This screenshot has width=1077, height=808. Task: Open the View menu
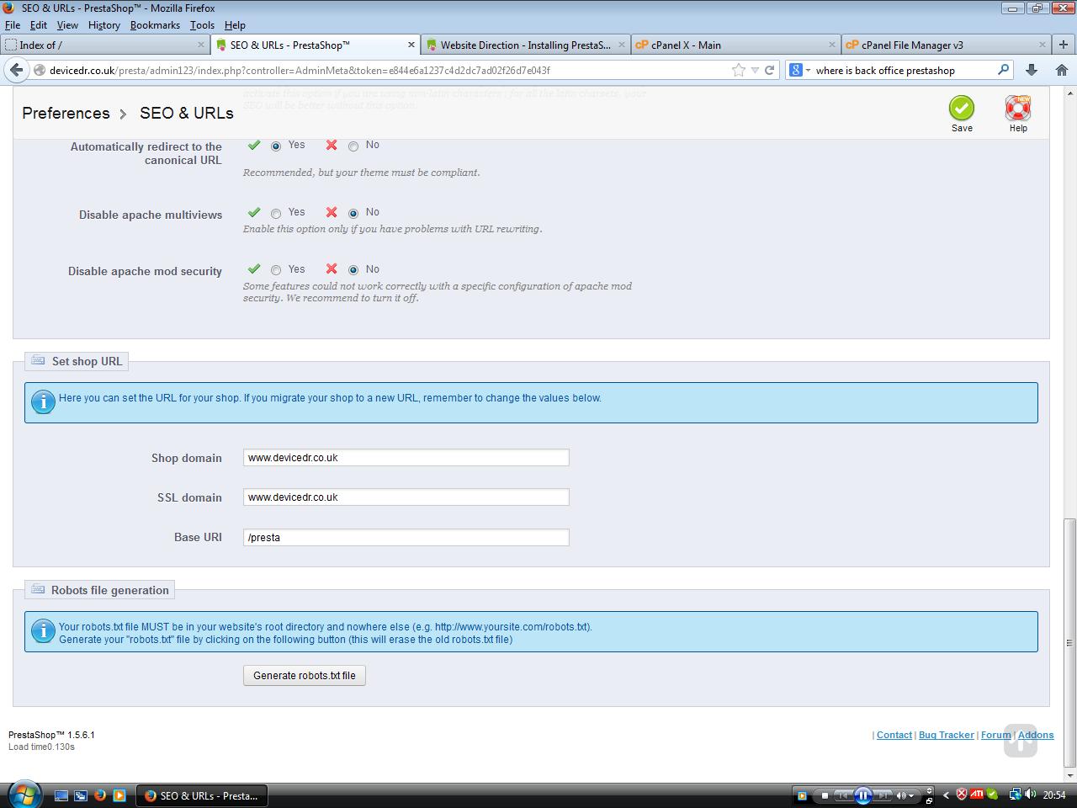[67, 25]
